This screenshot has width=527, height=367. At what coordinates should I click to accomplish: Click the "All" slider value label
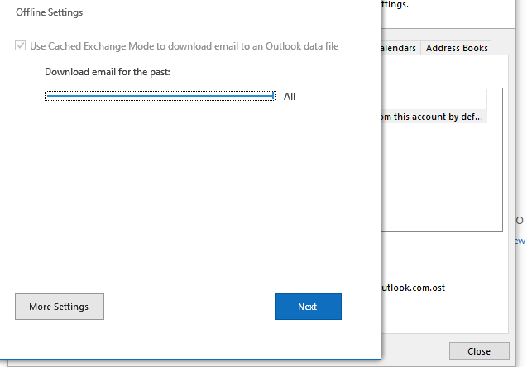(290, 97)
